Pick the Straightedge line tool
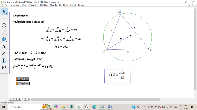The height and width of the screenshot is (110, 197). pyautogui.click(x=4, y=32)
